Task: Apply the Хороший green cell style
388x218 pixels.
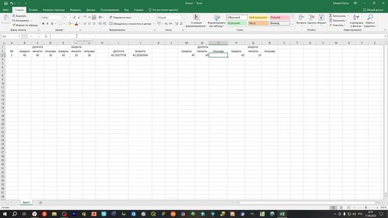Action: [237, 23]
